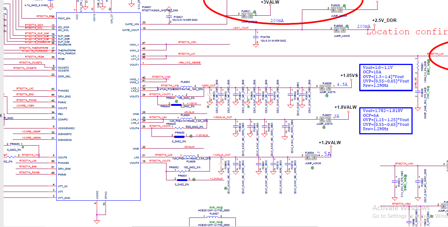Select the OCSET2 pin label
The height and width of the screenshot is (227, 448).
pos(63,68)
